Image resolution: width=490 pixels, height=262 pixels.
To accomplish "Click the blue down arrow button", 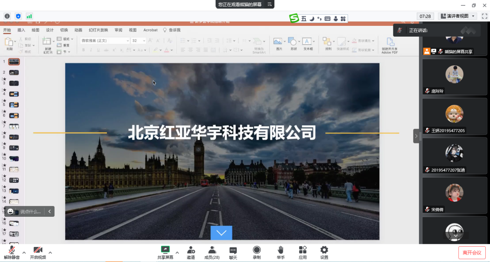I will [x=221, y=233].
